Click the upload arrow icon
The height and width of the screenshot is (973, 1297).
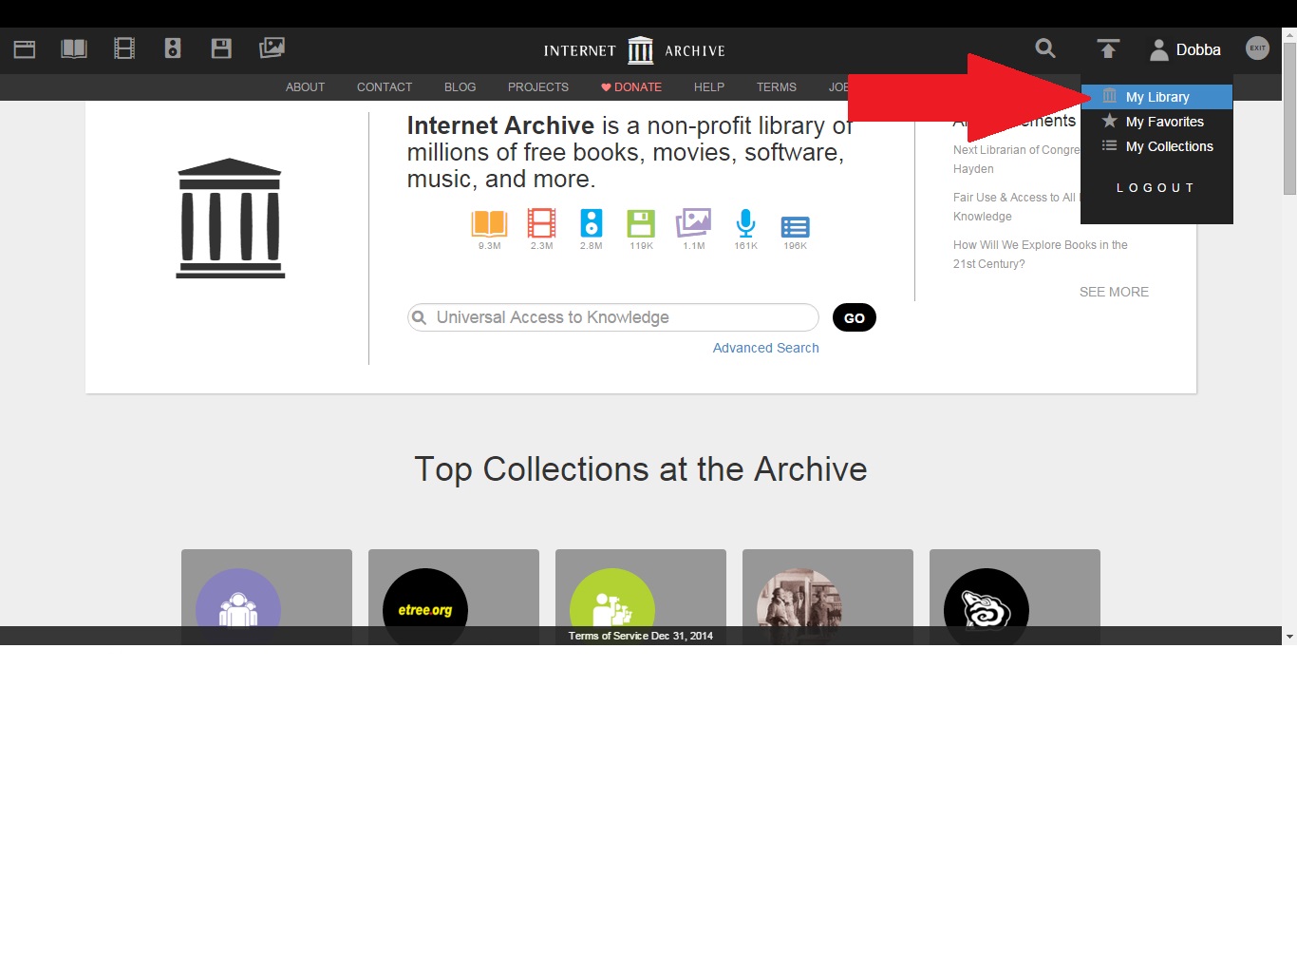click(x=1108, y=49)
